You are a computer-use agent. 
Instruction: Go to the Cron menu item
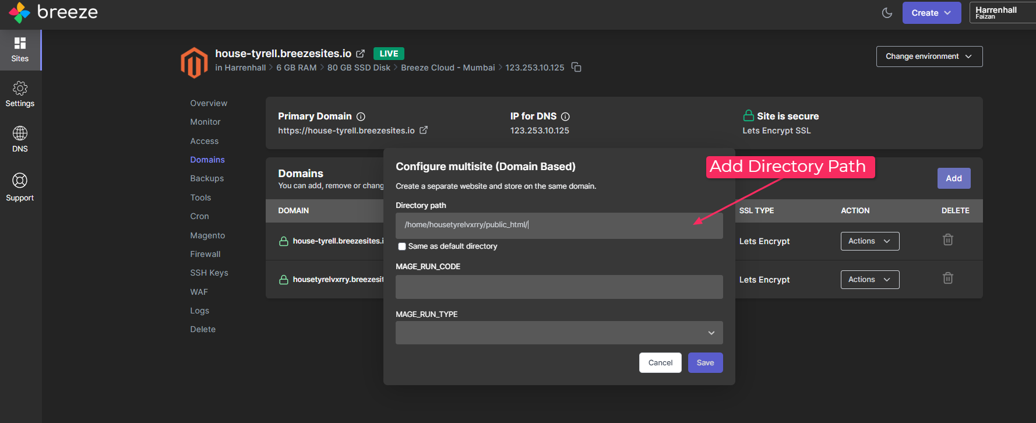coord(199,216)
